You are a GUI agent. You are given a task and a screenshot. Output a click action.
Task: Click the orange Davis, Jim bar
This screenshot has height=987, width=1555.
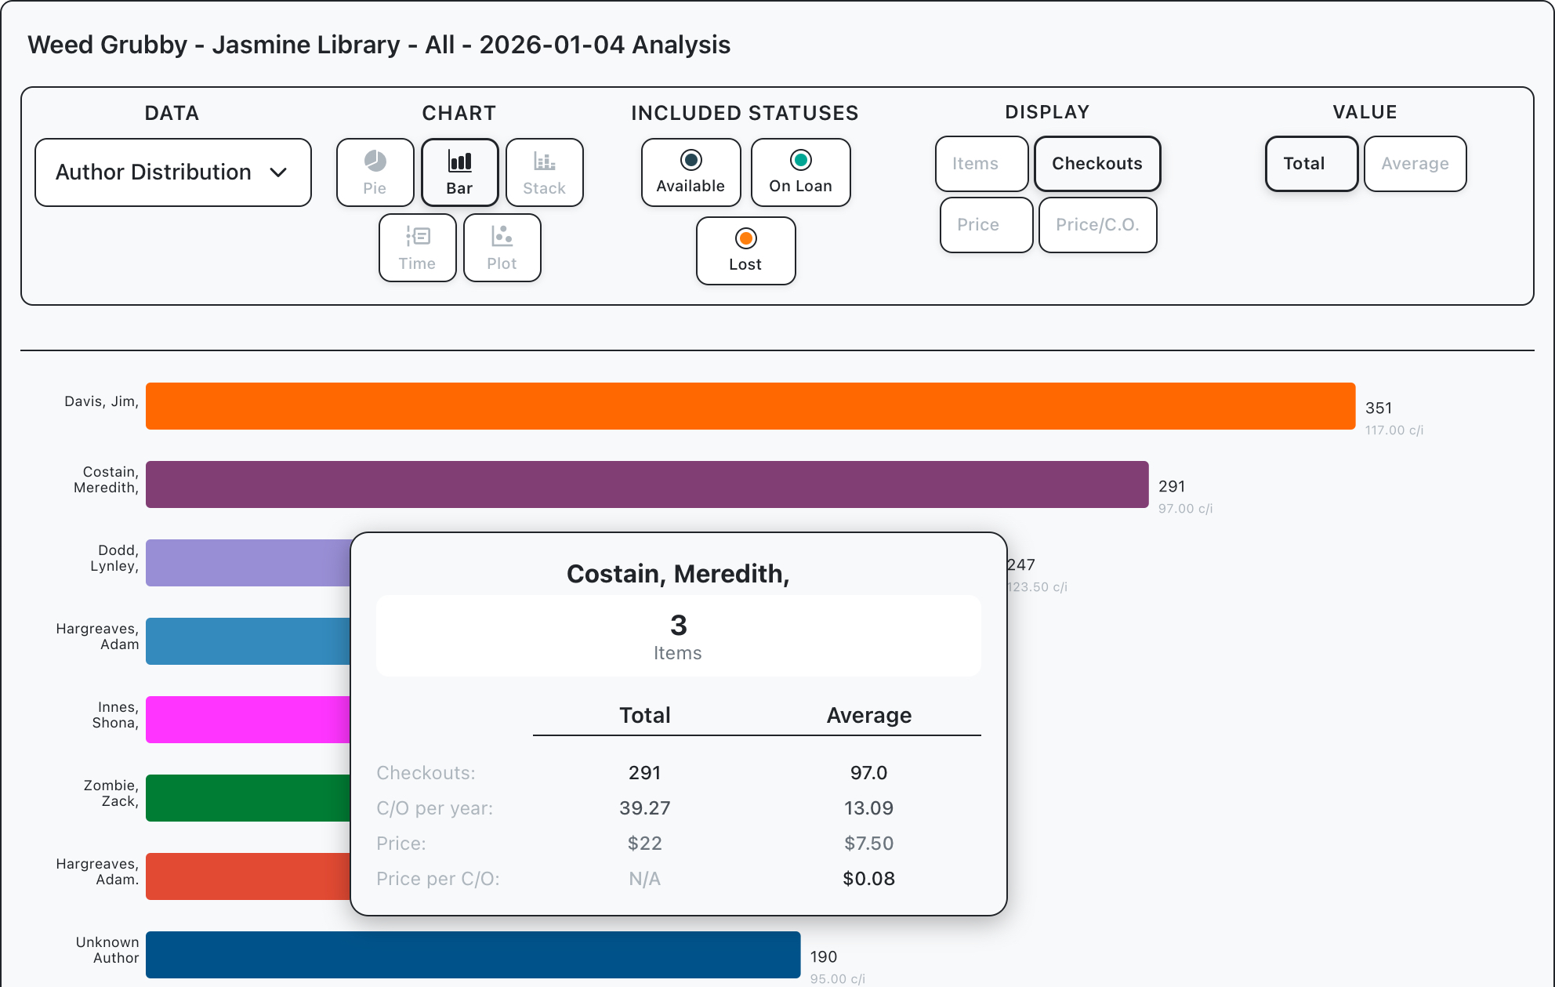click(x=750, y=406)
